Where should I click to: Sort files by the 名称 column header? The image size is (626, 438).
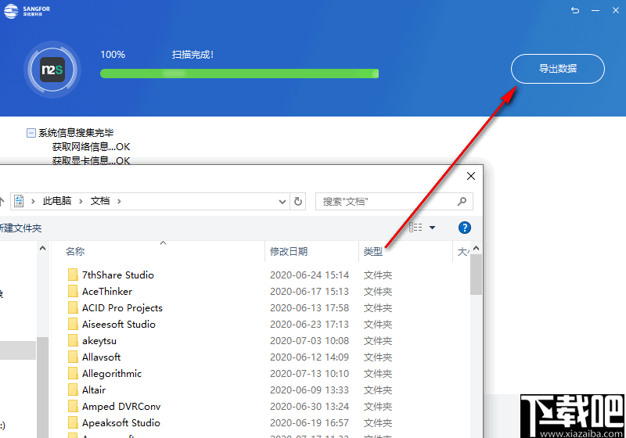coord(75,252)
